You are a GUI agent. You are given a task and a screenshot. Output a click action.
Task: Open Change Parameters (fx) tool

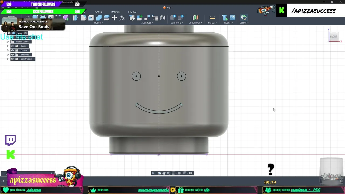pos(122,18)
